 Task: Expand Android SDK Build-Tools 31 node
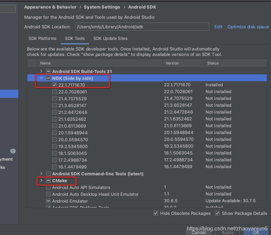tap(41, 71)
